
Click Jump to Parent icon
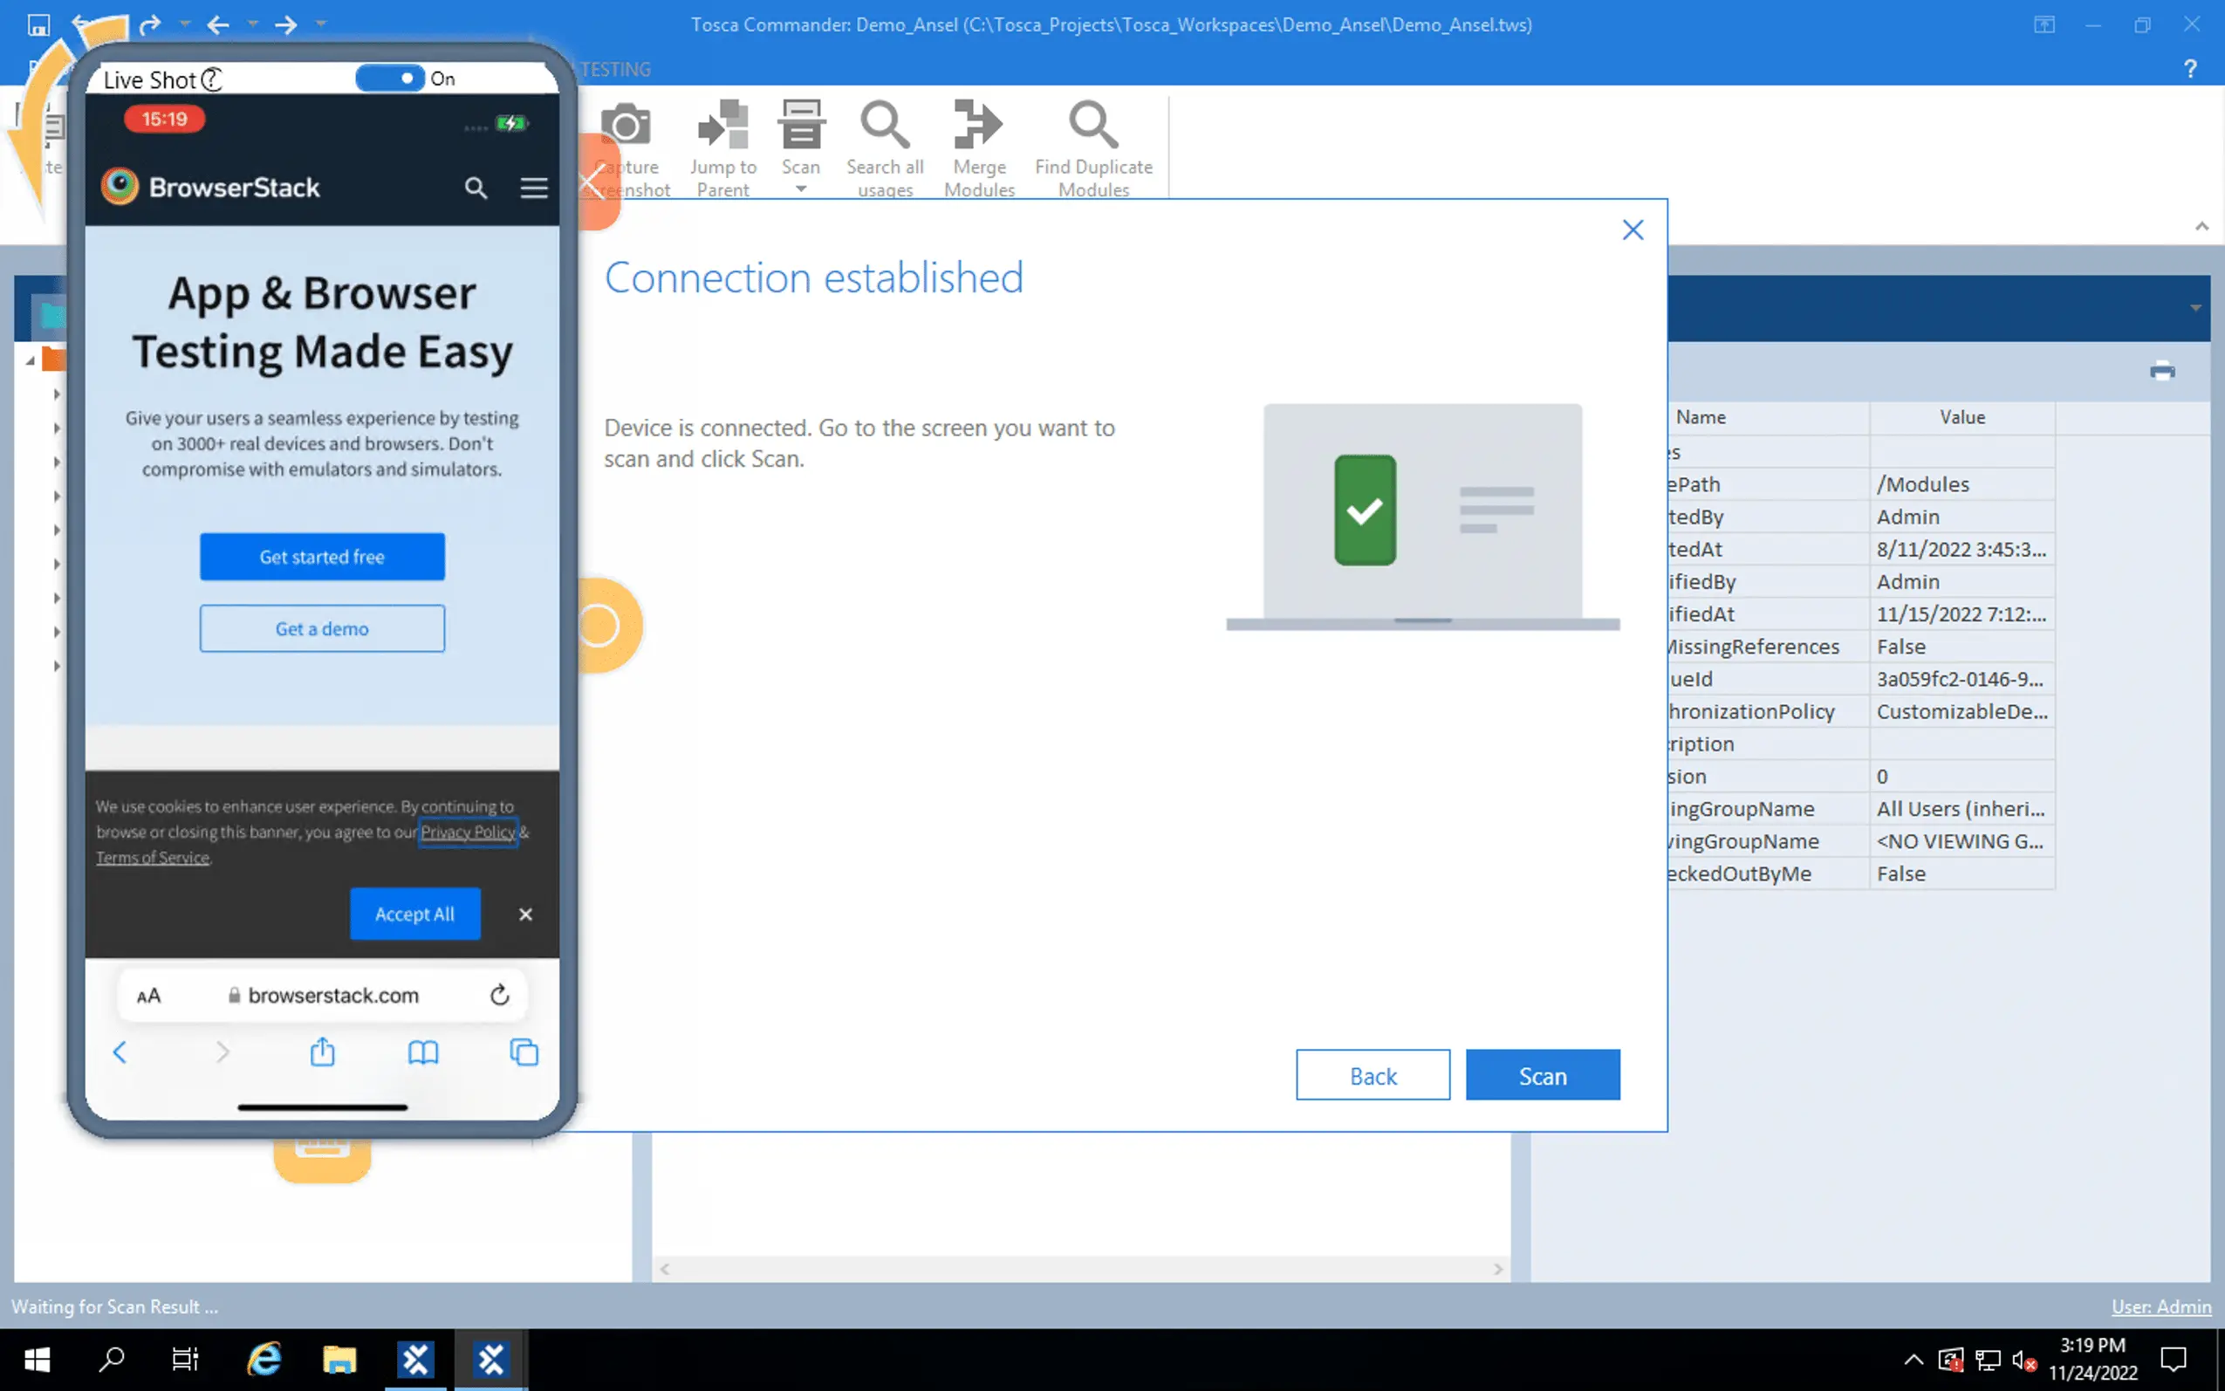[723, 124]
